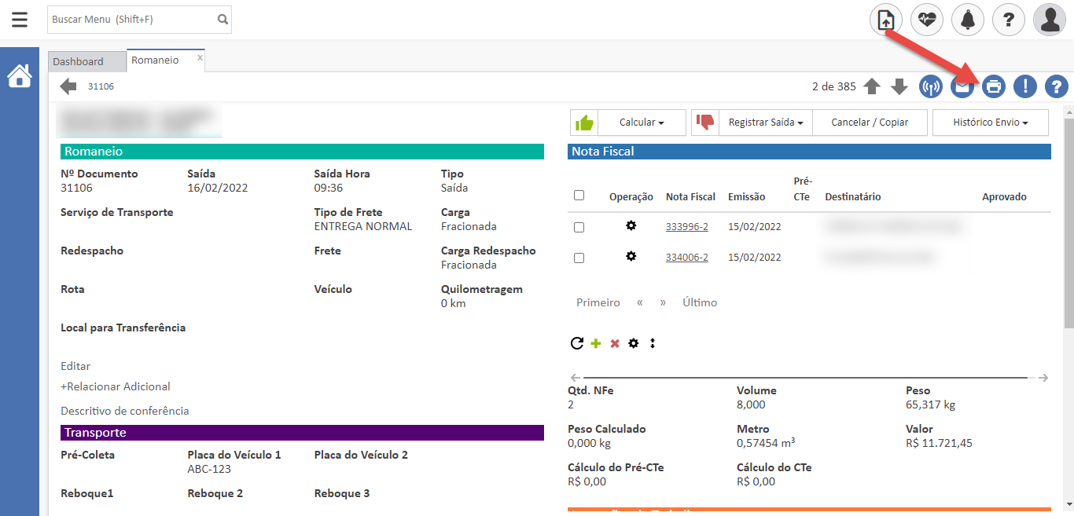Open the system health heartbeat icon
The height and width of the screenshot is (516, 1074).
click(x=927, y=20)
